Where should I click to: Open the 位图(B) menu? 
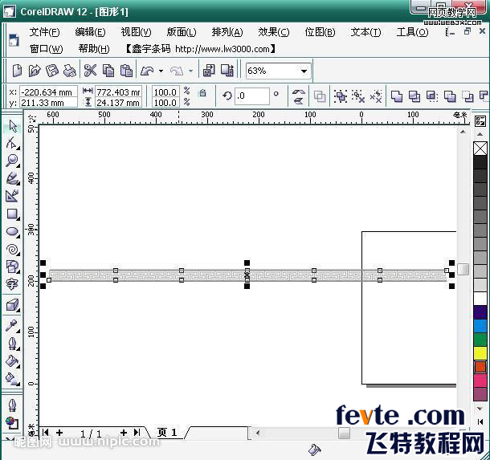[320, 32]
